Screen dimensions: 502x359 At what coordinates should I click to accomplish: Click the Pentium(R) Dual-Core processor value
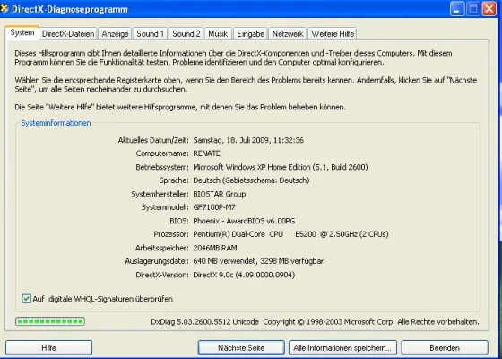tap(290, 234)
